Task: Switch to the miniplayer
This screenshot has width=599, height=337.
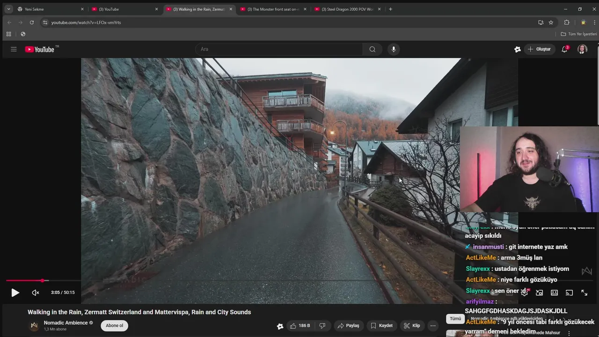Action: (x=540, y=293)
